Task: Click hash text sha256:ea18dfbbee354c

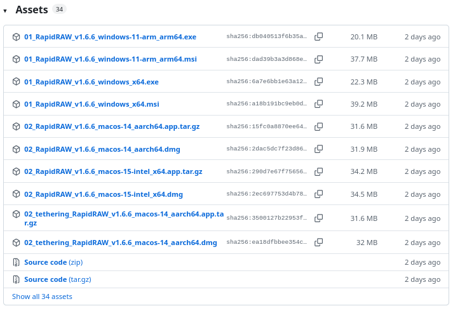Action: pos(266,242)
